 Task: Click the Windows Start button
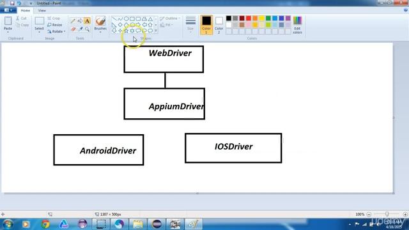pos(8,224)
